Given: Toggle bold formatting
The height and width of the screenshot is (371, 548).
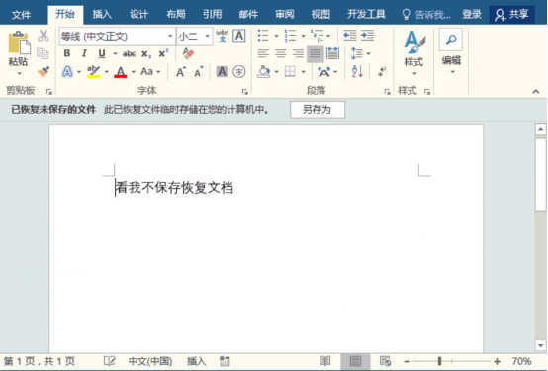Looking at the screenshot, I should click(x=67, y=53).
